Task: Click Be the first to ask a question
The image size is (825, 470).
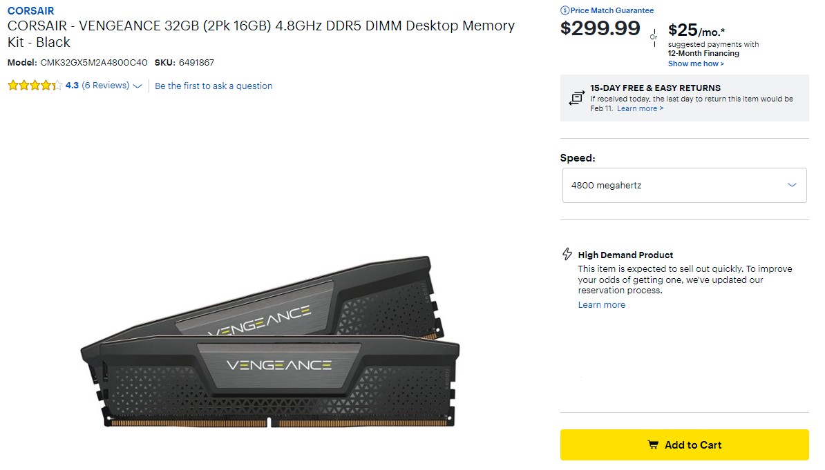Action: (214, 86)
